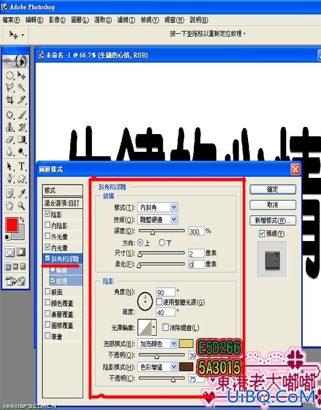The width and height of the screenshot is (321, 410).
Task: Select the Move tool in the toolbox
Action: coord(22,76)
